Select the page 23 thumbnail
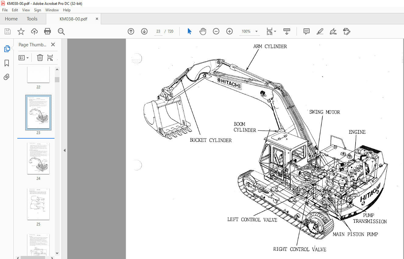This screenshot has width=404, height=259. [x=38, y=113]
